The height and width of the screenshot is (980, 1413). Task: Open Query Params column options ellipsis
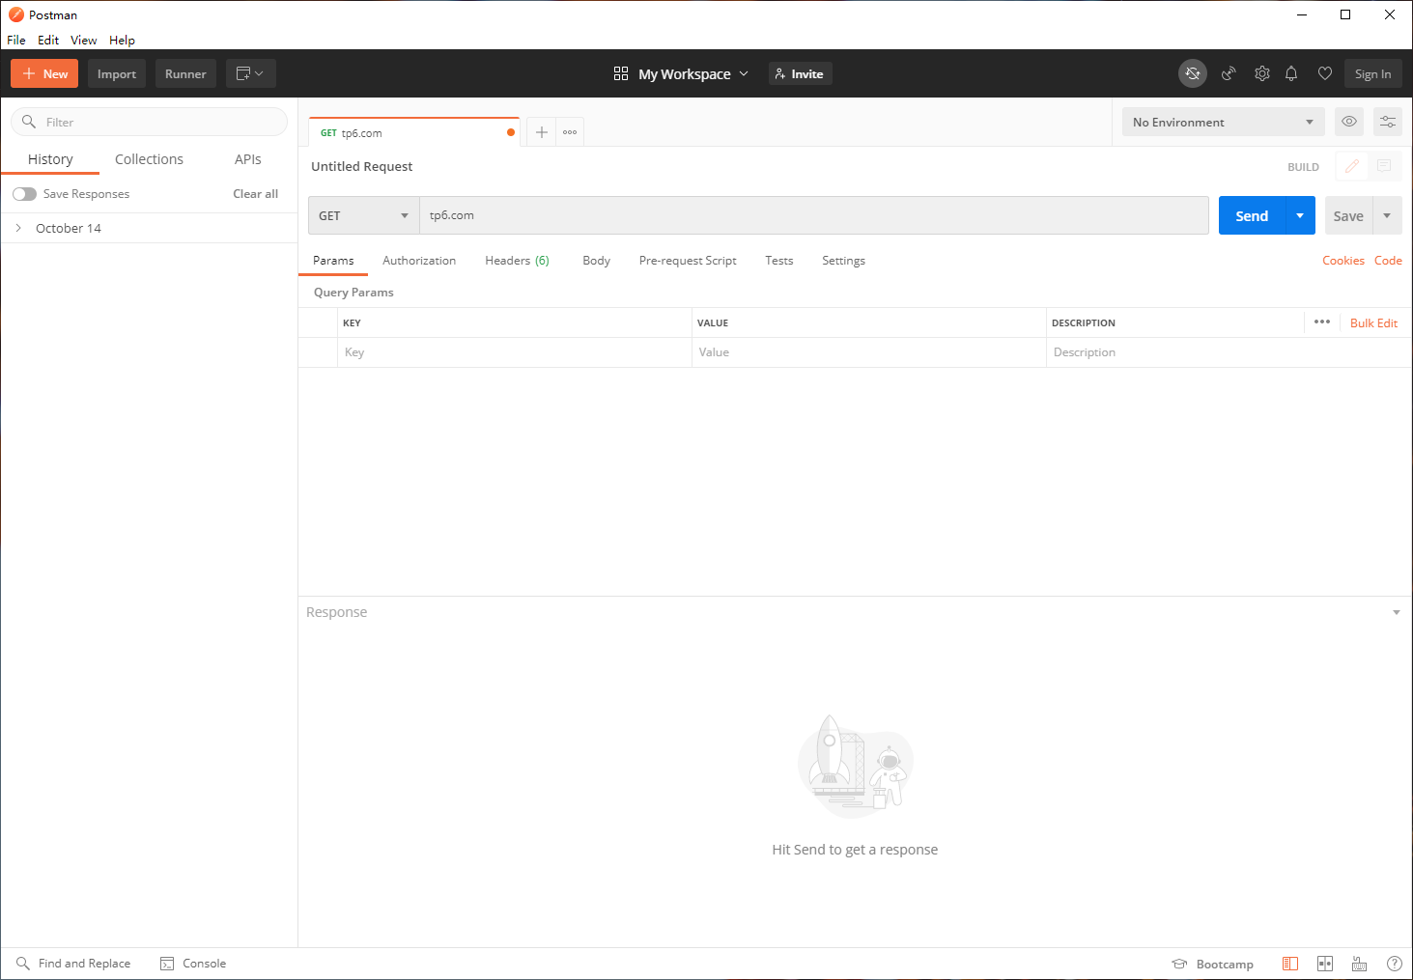[x=1322, y=322]
